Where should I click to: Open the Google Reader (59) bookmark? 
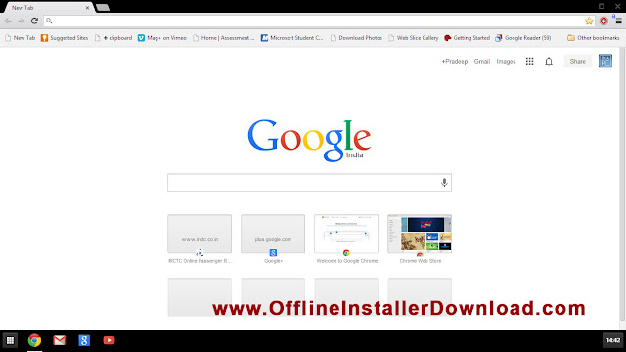(x=523, y=38)
